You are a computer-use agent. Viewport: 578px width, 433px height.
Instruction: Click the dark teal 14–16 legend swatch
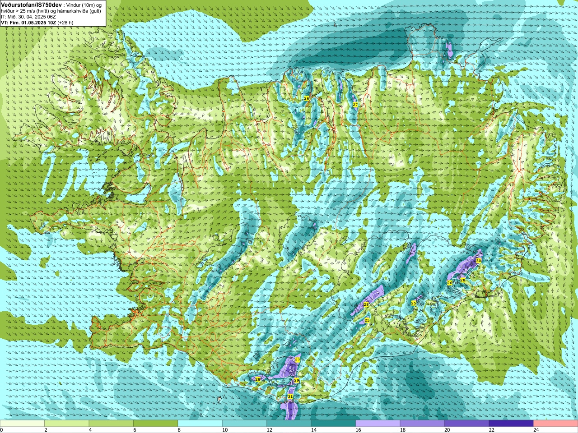[x=333, y=424]
